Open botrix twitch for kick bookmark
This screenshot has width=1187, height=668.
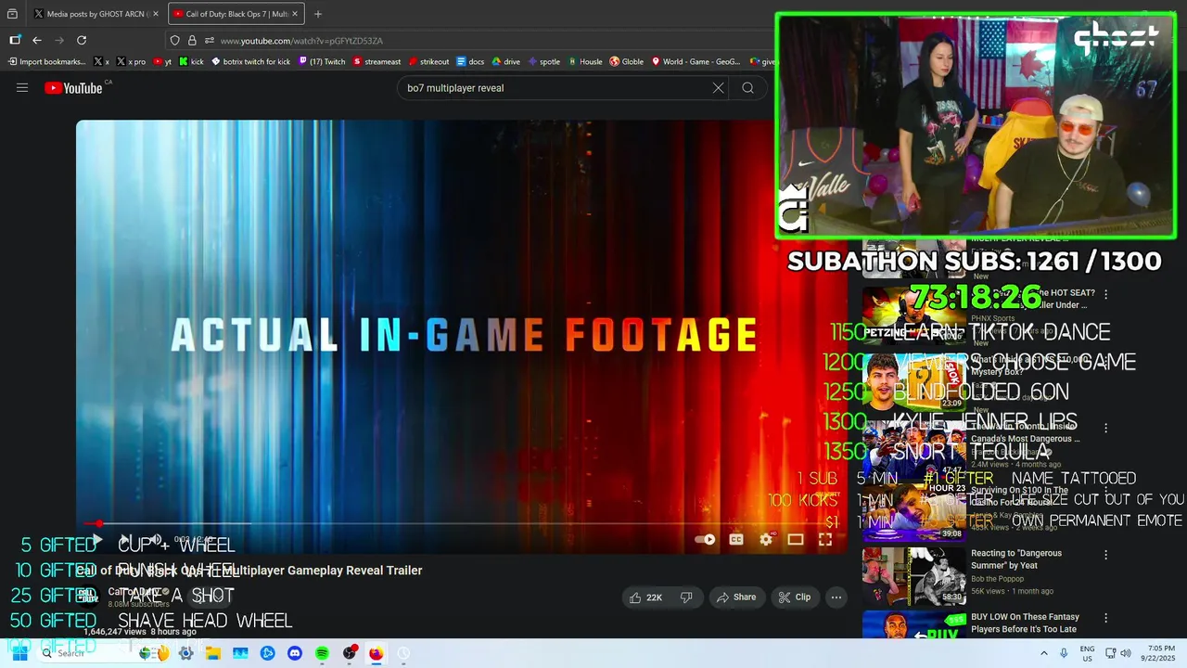[x=250, y=62]
